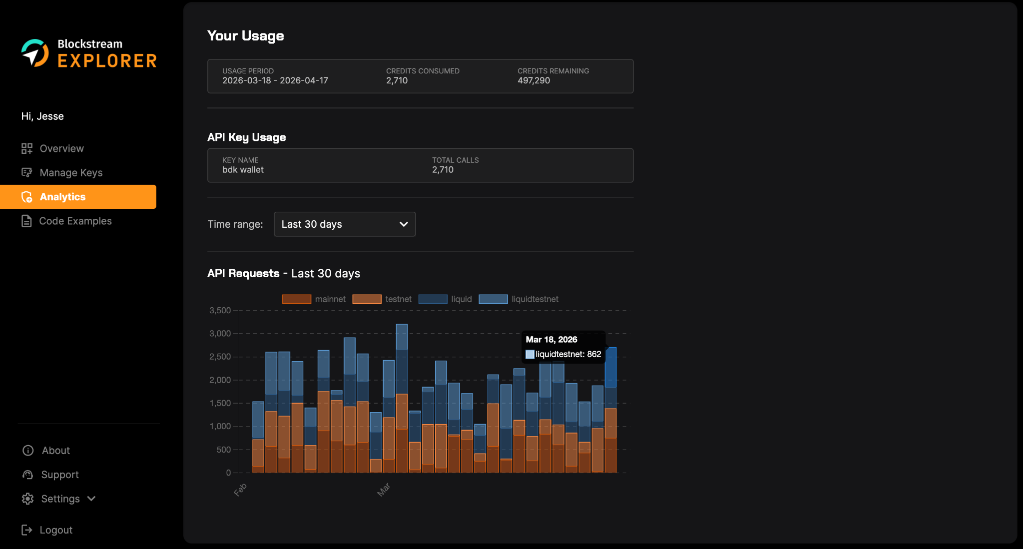Click the Support link

pos(60,475)
